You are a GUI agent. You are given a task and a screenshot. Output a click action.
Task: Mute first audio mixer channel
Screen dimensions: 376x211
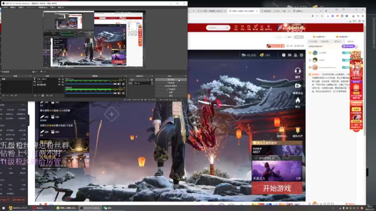pyautogui.click(x=119, y=84)
